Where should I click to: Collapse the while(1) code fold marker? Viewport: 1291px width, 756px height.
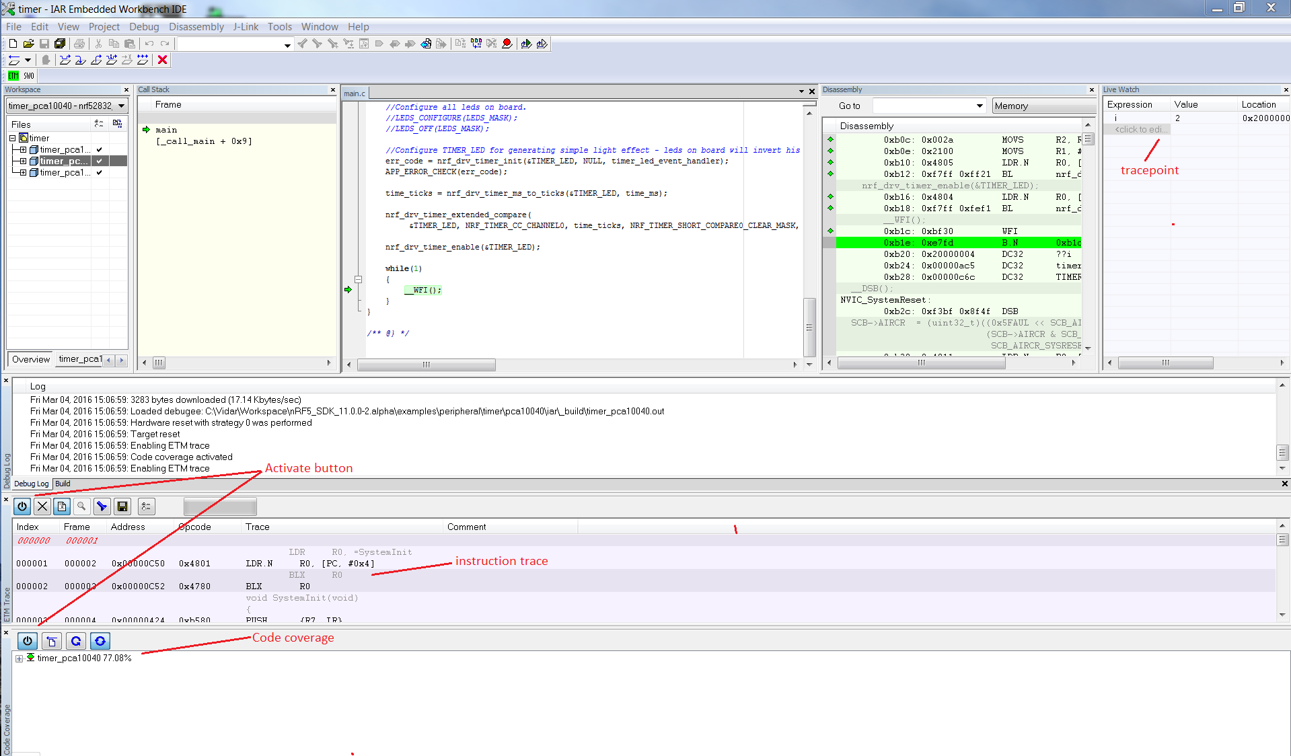(359, 279)
